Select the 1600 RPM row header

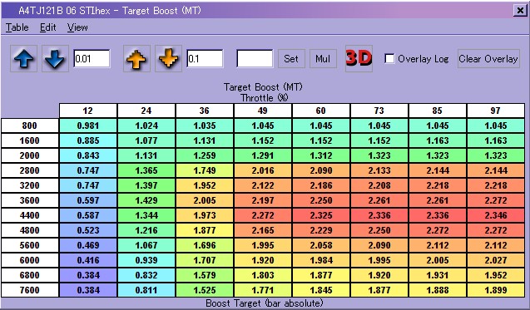point(30,140)
